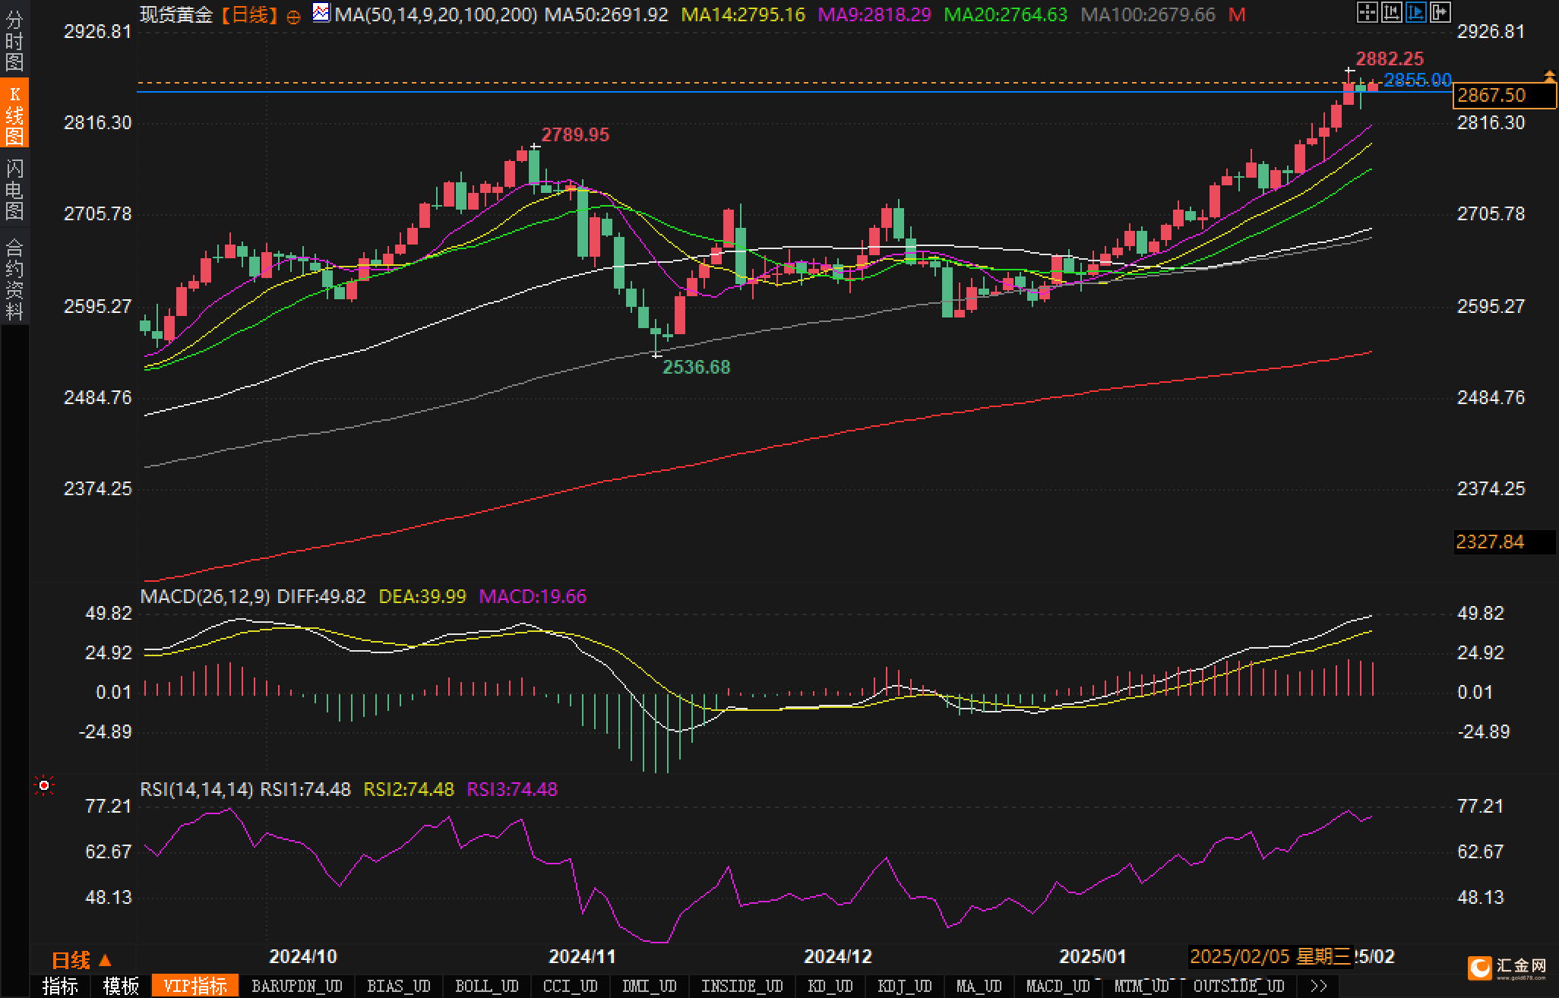Open the 指标 indicators tab
The image size is (1559, 998).
pyautogui.click(x=61, y=986)
